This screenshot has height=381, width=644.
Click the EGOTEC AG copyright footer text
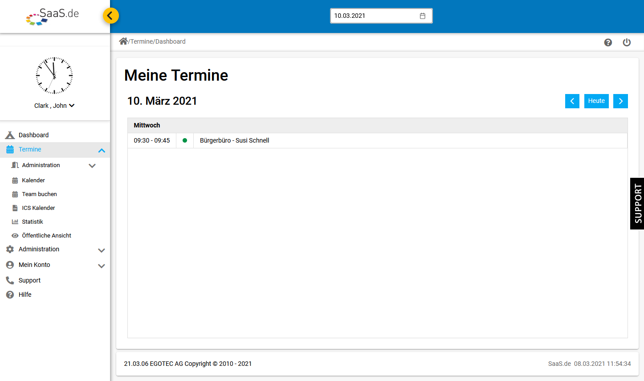point(188,364)
